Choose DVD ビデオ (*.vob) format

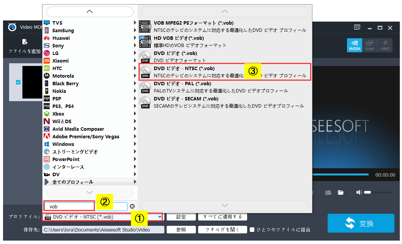pos(225,57)
